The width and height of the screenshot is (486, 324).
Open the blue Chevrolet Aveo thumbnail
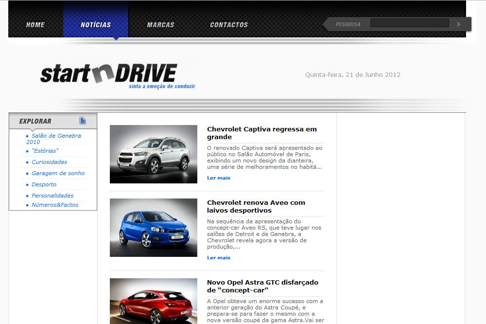click(154, 228)
